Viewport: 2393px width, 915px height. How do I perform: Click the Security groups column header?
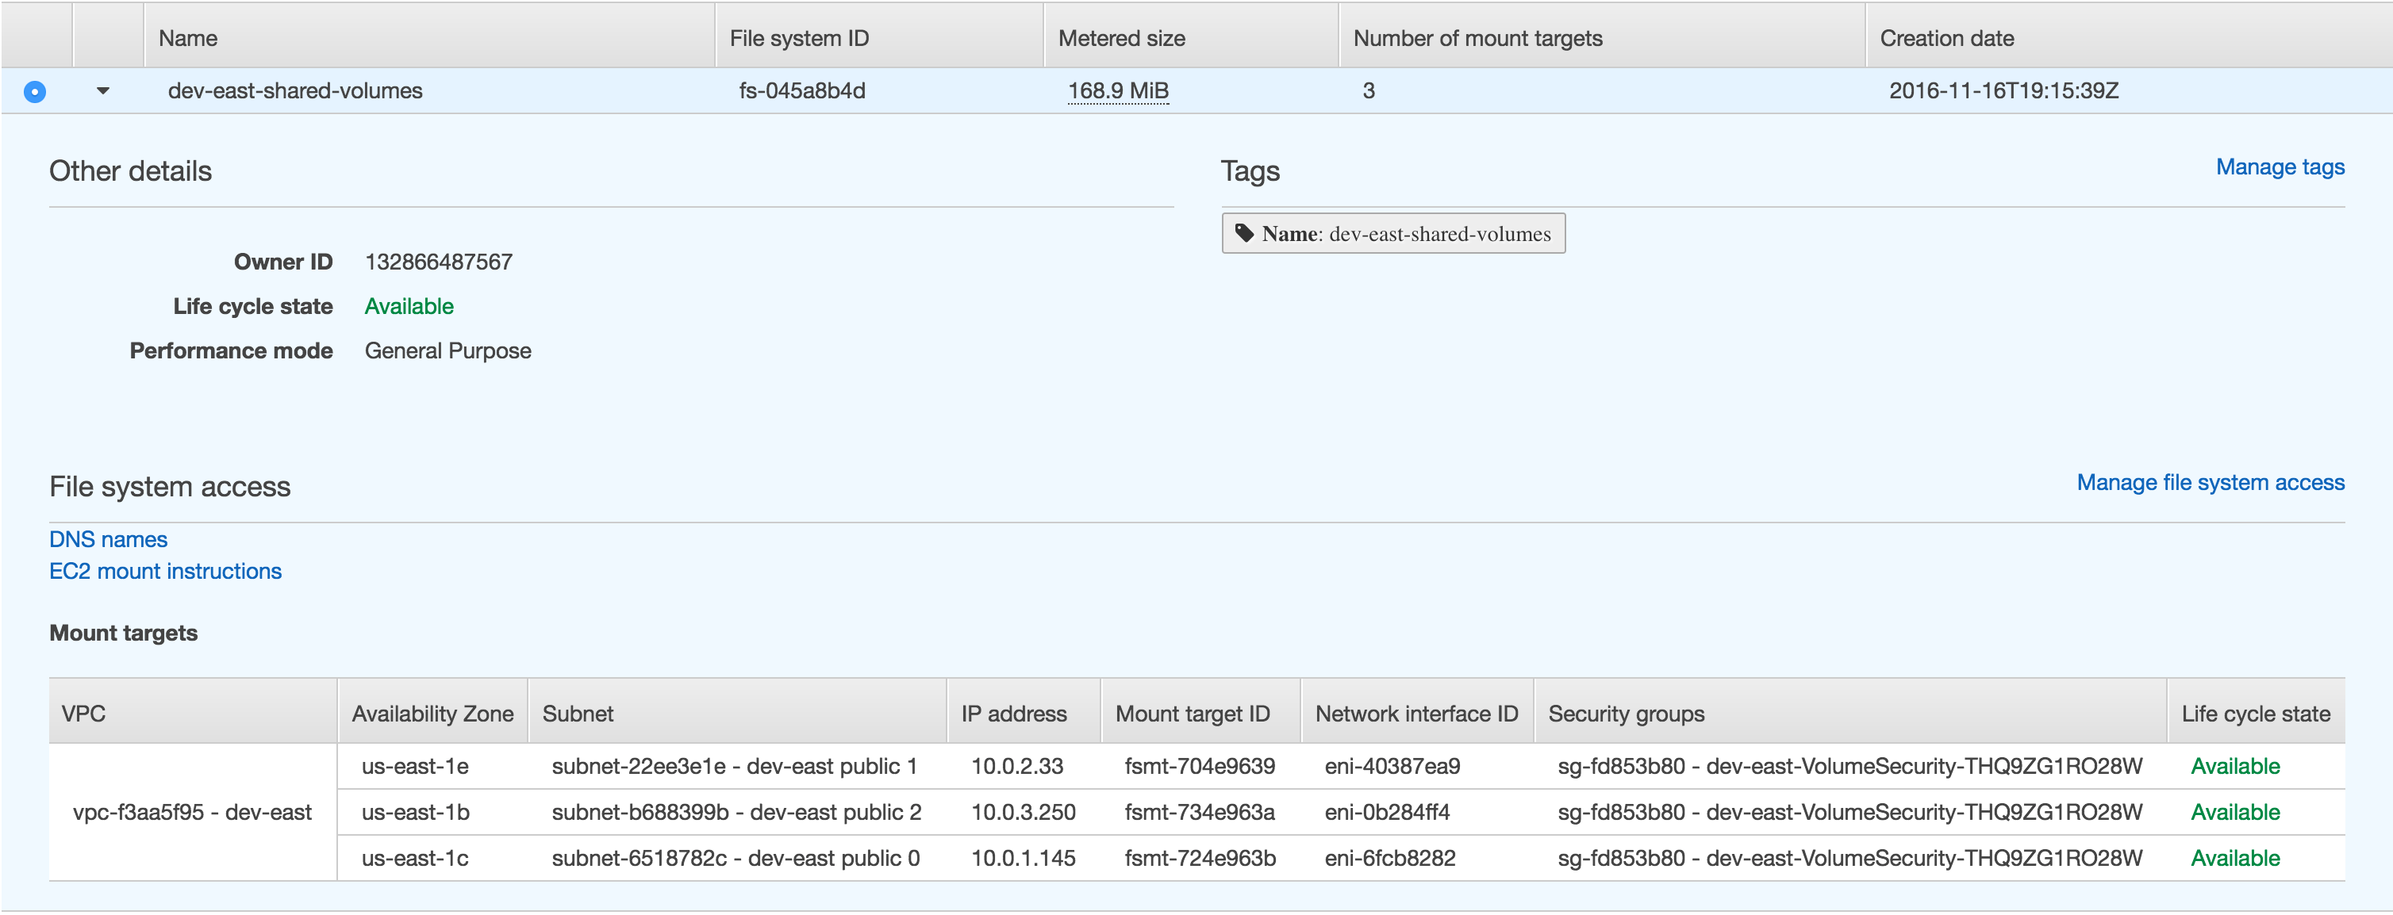point(1626,713)
